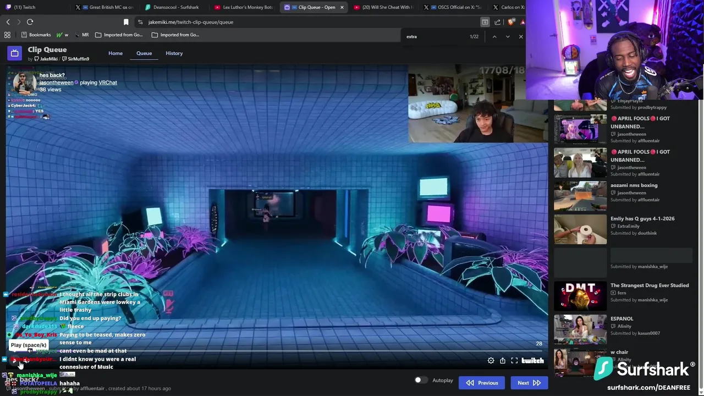704x396 pixels.
Task: Switch to Deansocool - Surfshark tab
Action: click(173, 7)
